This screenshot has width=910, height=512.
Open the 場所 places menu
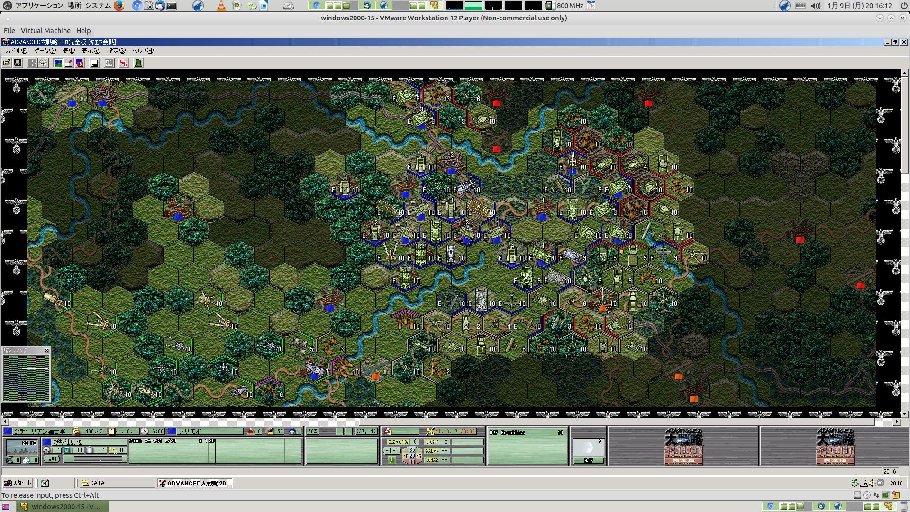(x=74, y=6)
